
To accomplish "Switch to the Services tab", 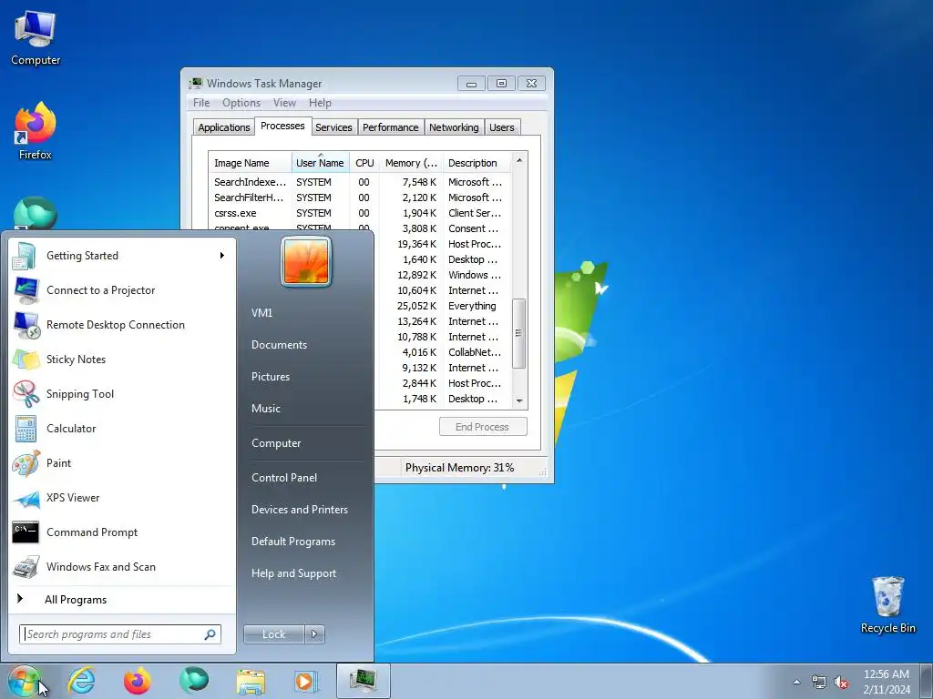I will point(333,127).
